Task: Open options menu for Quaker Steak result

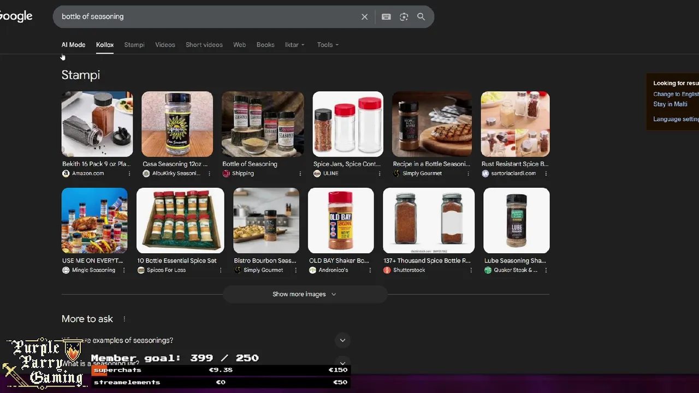Action: tap(546, 270)
